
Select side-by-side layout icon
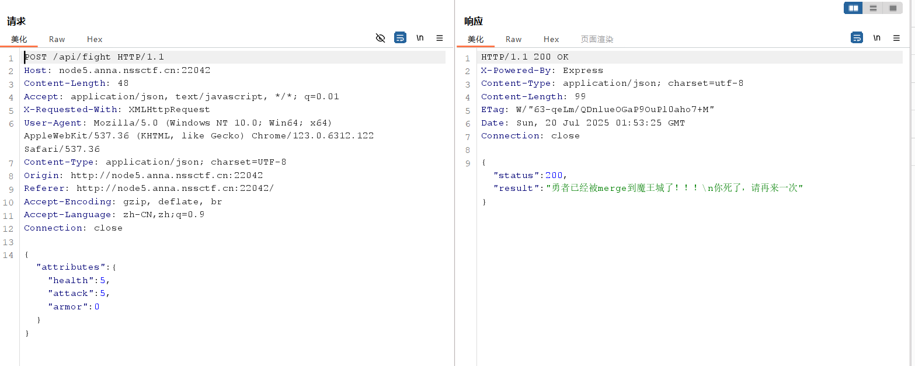[853, 8]
